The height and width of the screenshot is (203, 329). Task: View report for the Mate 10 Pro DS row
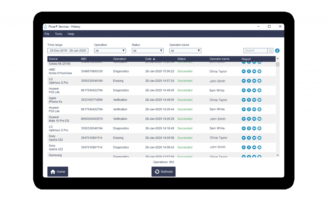[x=244, y=119]
